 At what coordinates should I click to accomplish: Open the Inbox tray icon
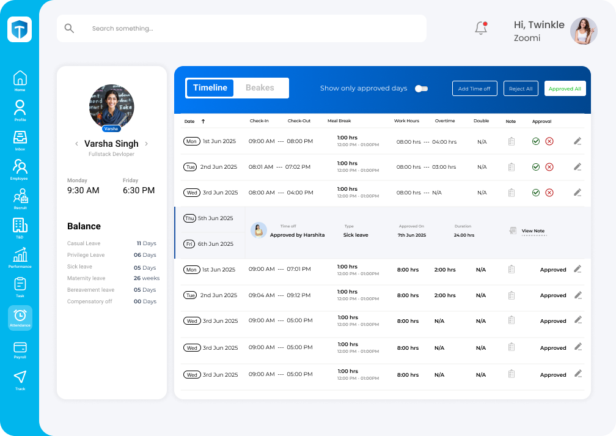(20, 137)
